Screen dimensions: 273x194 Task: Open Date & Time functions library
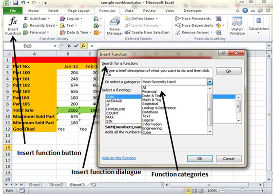click(x=76, y=32)
